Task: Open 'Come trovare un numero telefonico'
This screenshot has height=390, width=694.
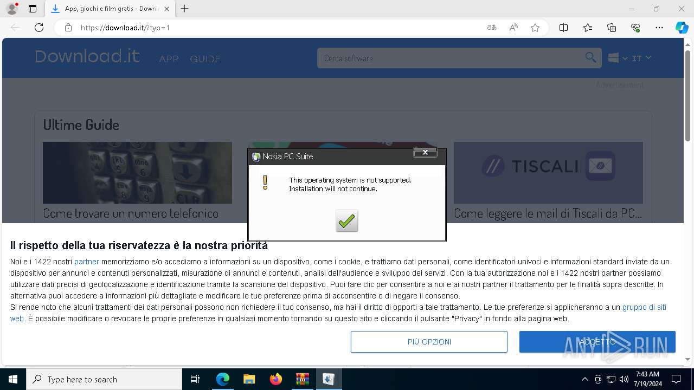Action: (x=131, y=213)
